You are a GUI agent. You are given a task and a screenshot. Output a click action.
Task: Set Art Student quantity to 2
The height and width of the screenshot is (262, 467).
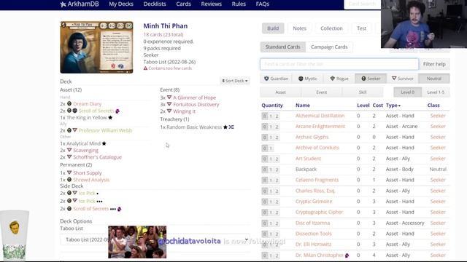[x=277, y=159]
